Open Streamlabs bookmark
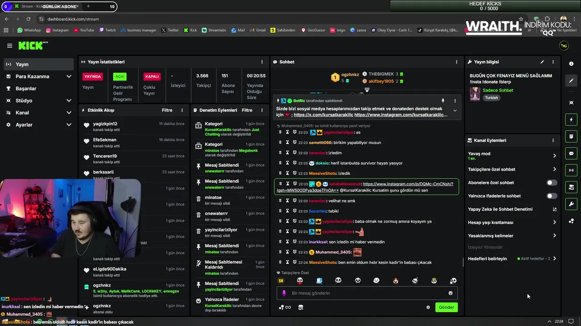This screenshot has height=326, width=581. point(213,30)
